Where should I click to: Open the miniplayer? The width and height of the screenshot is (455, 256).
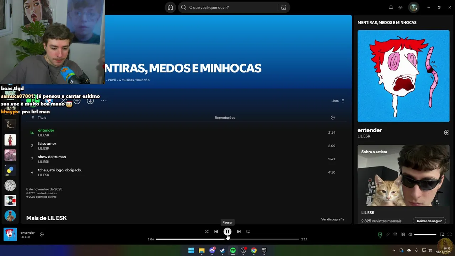442,234
